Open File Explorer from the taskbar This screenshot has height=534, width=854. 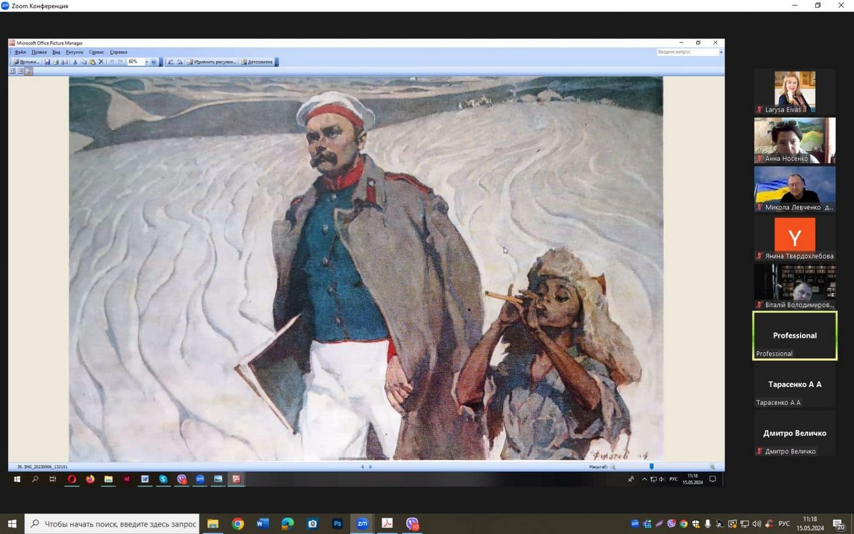click(212, 524)
